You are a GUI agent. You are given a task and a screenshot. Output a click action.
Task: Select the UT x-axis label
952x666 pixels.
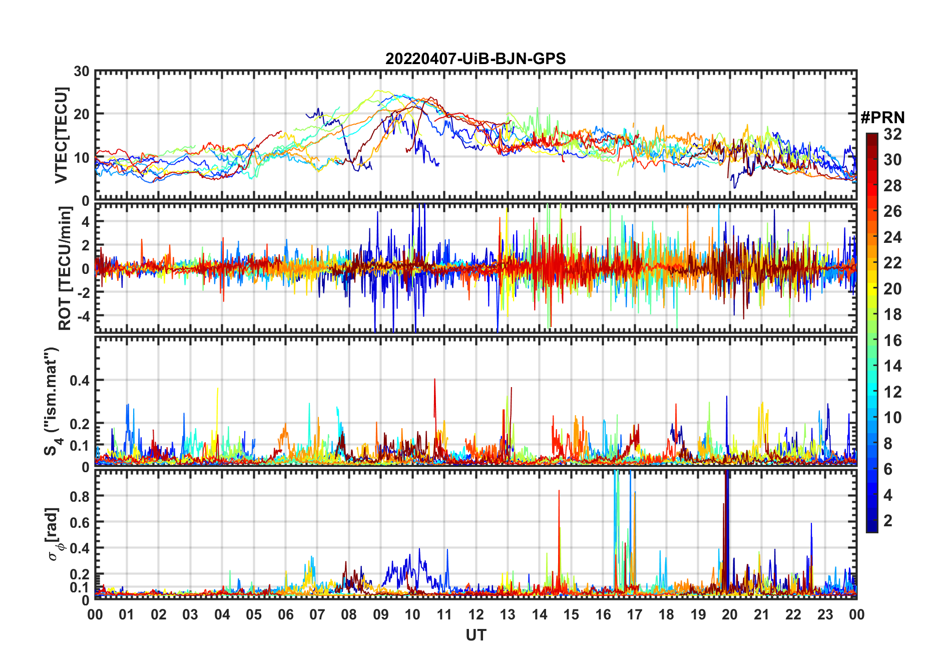[476, 635]
